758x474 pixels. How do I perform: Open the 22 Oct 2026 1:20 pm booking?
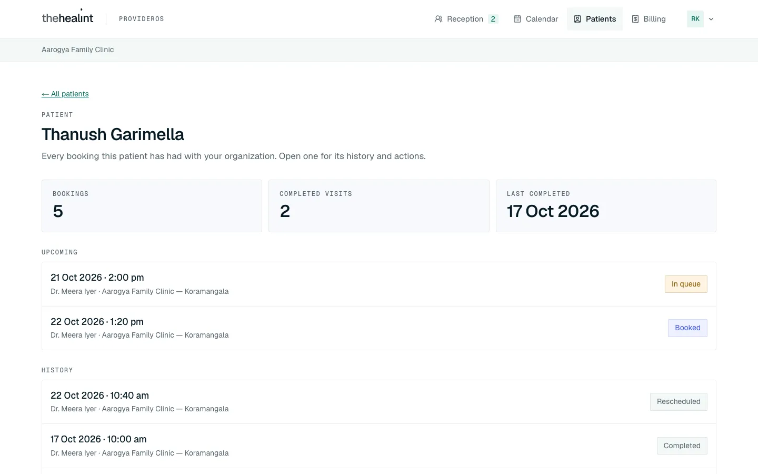click(x=379, y=328)
